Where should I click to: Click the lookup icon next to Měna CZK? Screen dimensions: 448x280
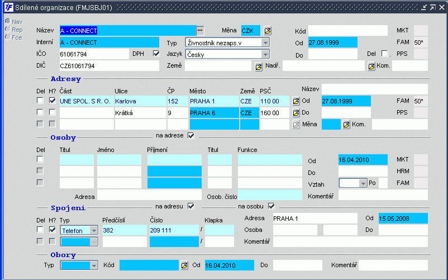click(268, 30)
